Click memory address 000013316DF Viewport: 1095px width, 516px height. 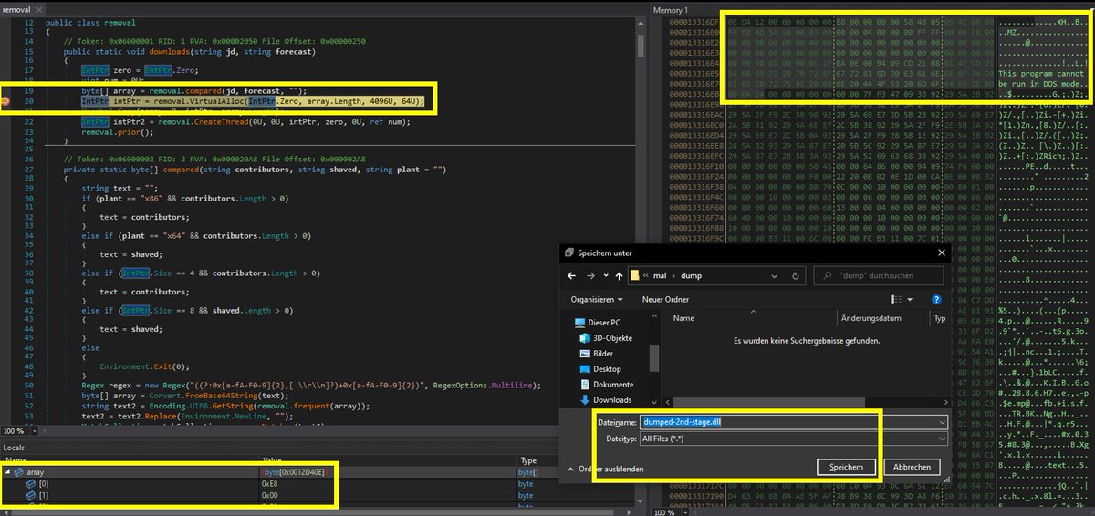pos(695,20)
